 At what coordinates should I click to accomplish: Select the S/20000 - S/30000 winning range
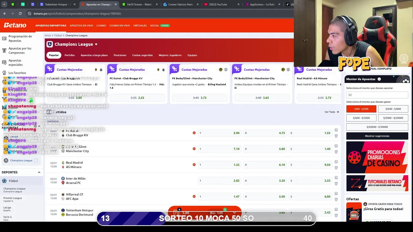(x=377, y=127)
